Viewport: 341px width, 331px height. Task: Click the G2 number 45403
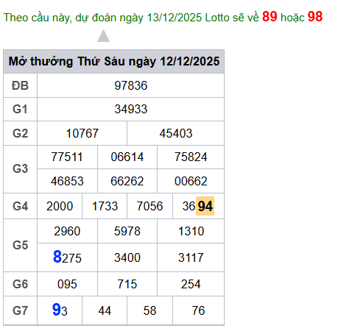click(176, 133)
